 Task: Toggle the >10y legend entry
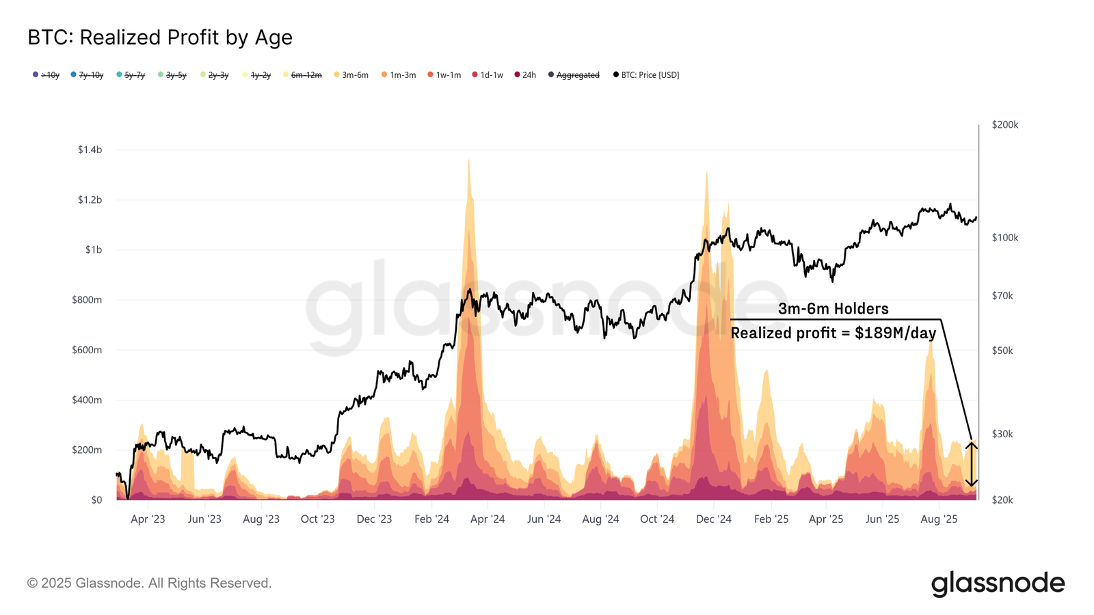tap(46, 75)
